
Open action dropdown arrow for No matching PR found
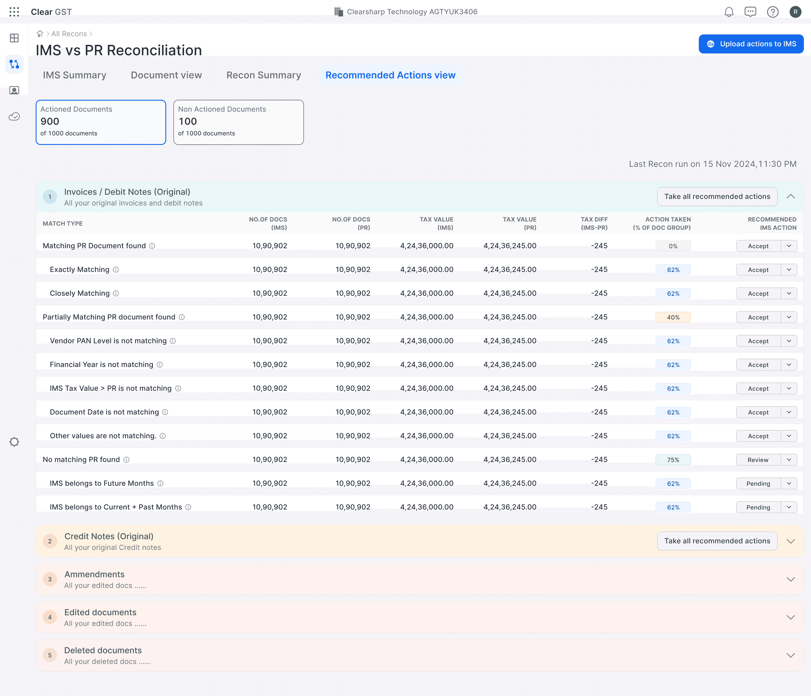pyautogui.click(x=789, y=460)
